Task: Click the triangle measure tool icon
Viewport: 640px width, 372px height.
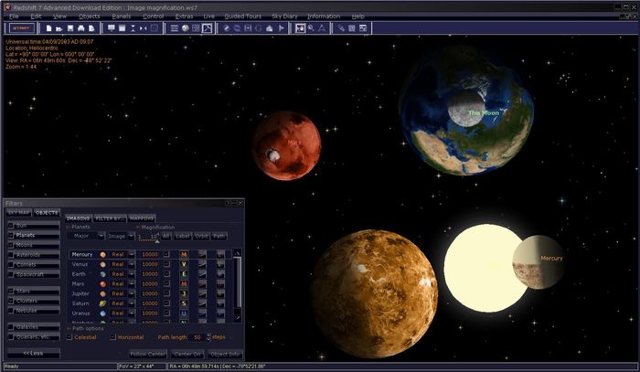Action: click(x=322, y=28)
